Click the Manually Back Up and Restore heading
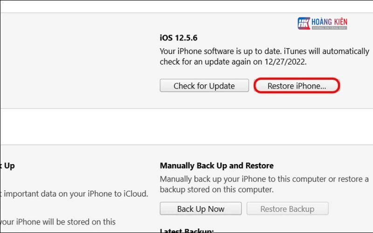Viewport: 373px width, 233px height. (x=216, y=165)
